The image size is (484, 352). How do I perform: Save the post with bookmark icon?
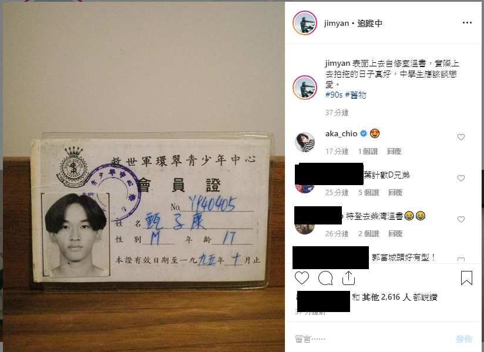pos(466,277)
